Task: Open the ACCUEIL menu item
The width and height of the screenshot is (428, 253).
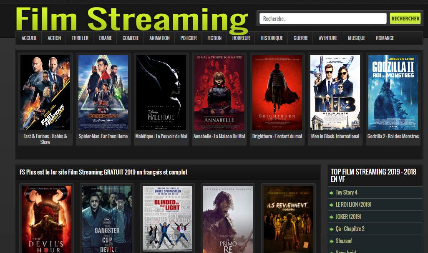Action: [x=29, y=38]
